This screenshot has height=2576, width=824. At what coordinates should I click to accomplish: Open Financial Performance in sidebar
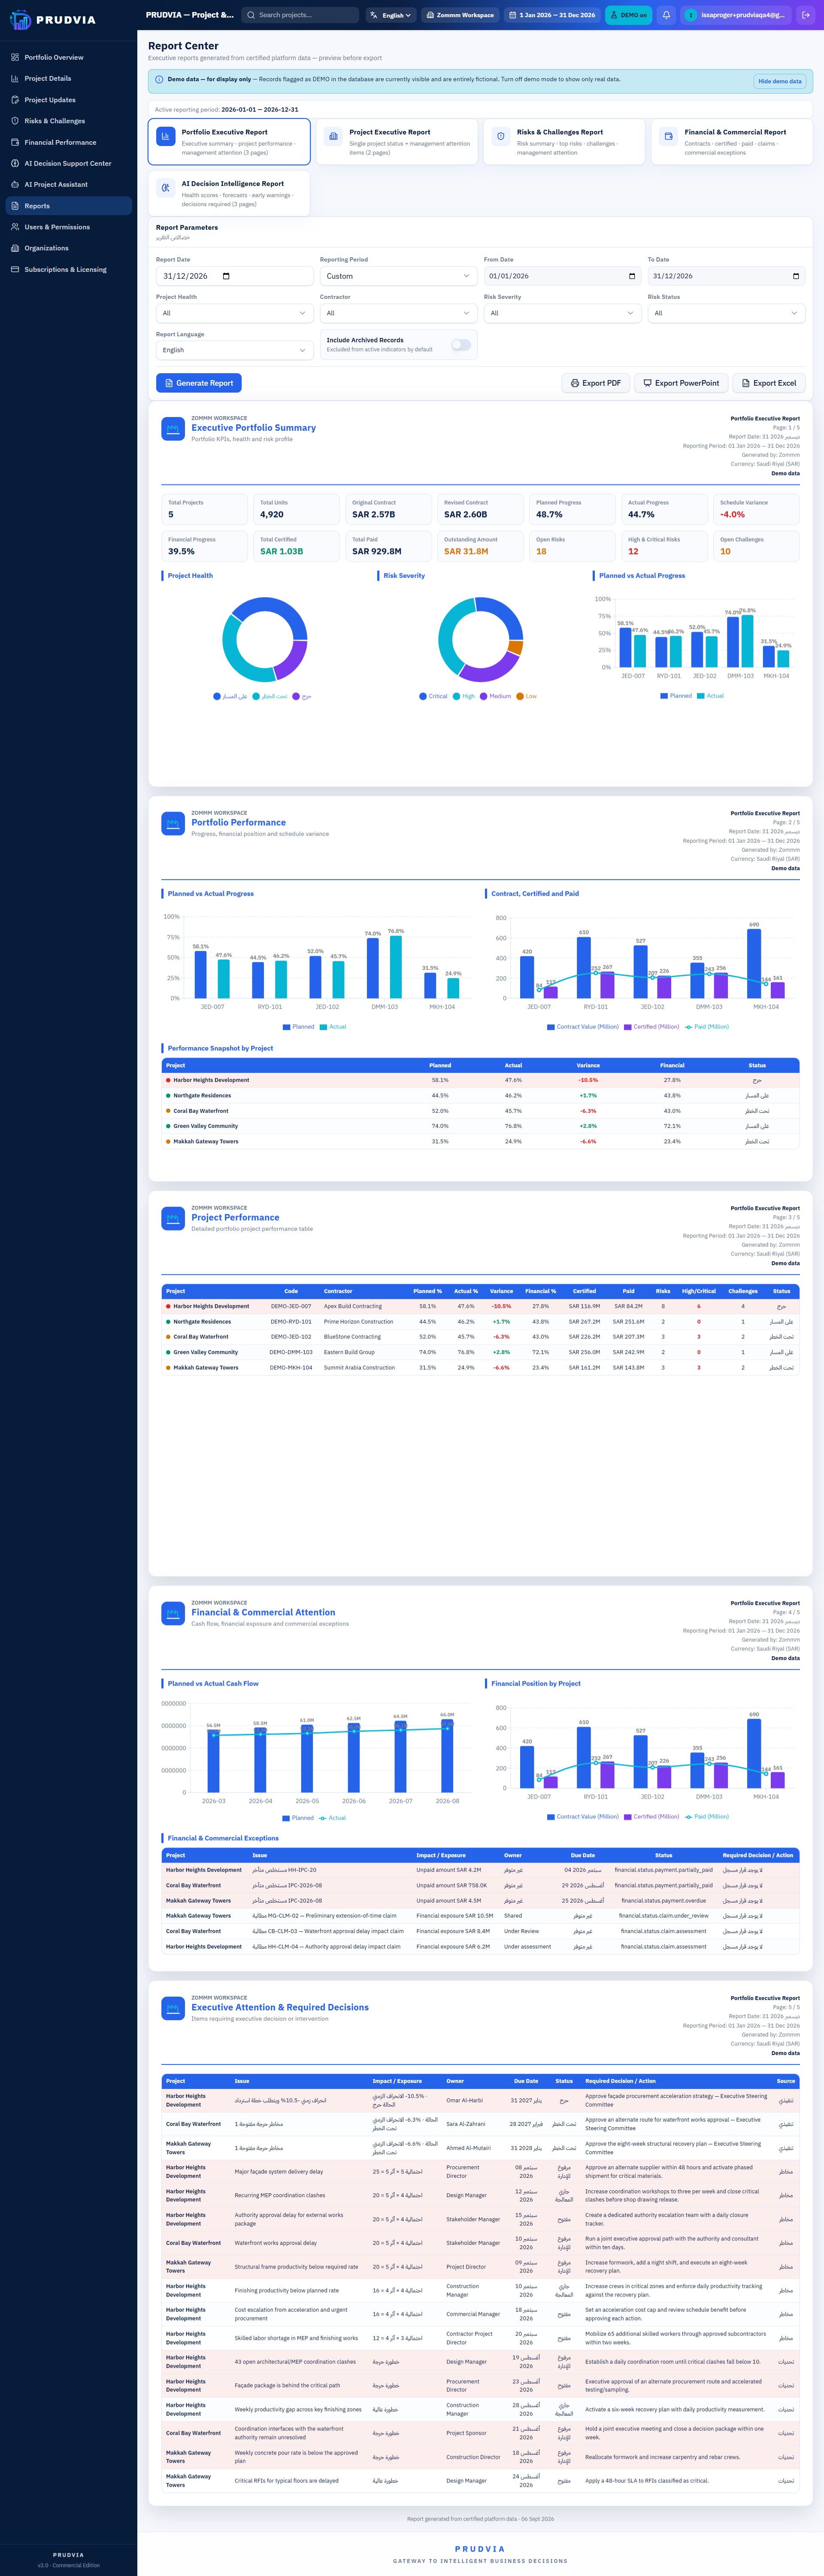pos(69,142)
